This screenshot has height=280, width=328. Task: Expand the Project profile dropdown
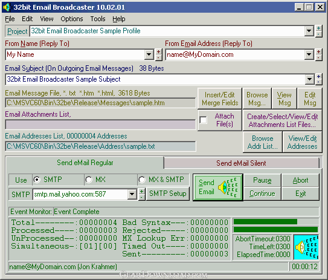pos(309,31)
